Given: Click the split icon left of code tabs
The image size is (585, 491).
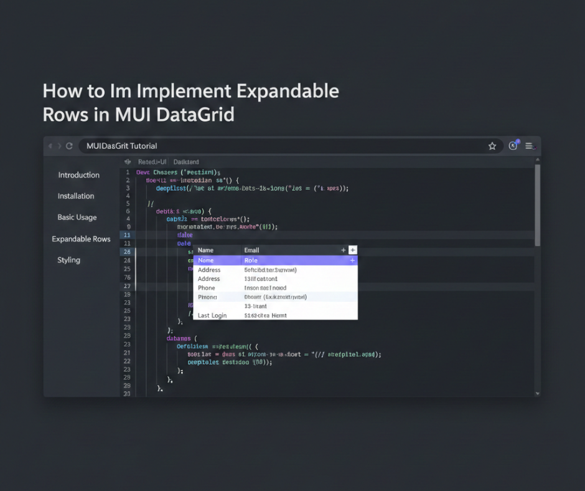Looking at the screenshot, I should click(x=128, y=162).
